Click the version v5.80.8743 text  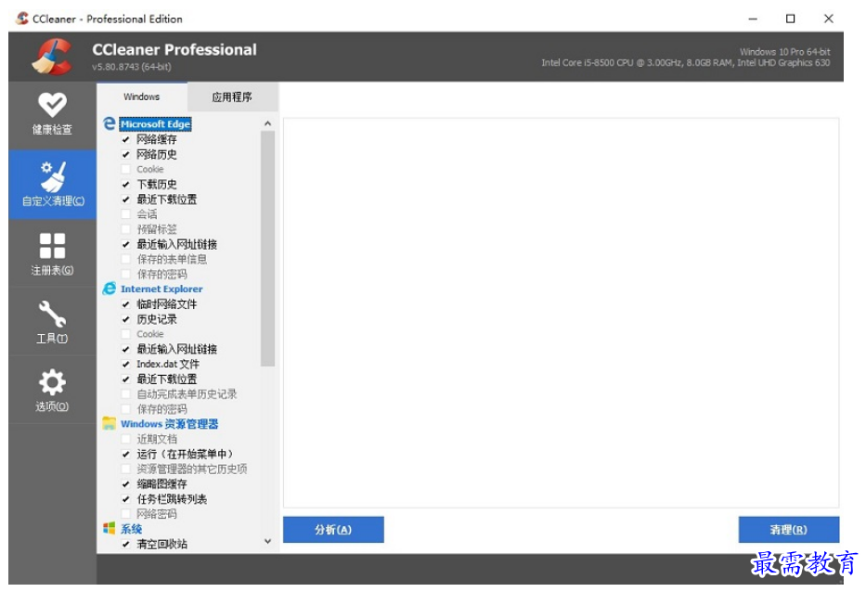[132, 67]
